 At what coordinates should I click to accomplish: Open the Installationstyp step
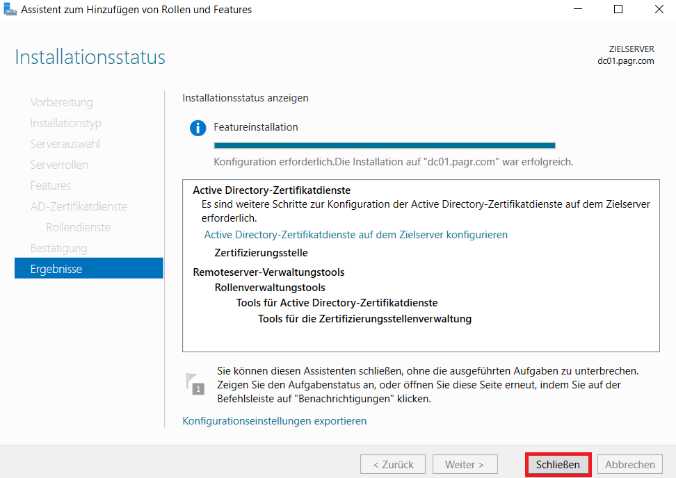coord(65,123)
